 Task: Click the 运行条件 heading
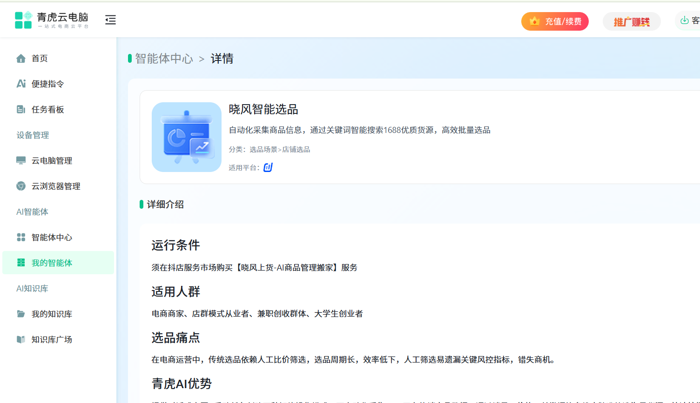point(176,245)
